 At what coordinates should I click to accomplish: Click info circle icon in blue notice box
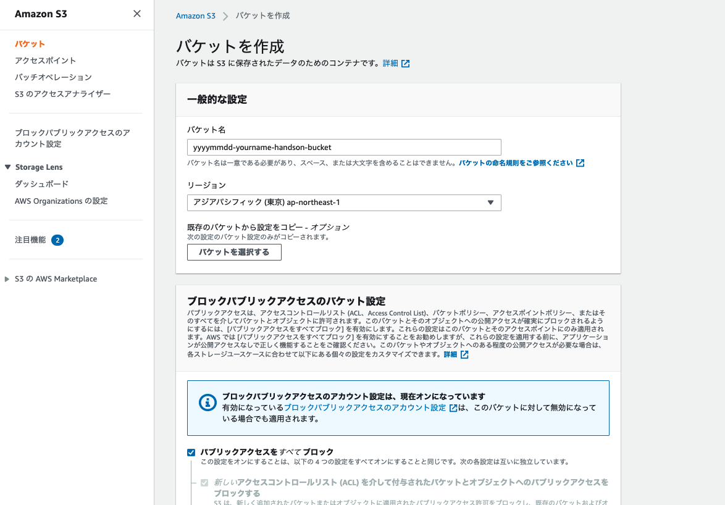click(x=207, y=403)
